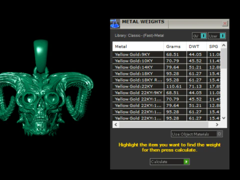Click grams 68.51 in Yellow Gold:9KY row
The width and height of the screenshot is (240, 180).
point(172,54)
